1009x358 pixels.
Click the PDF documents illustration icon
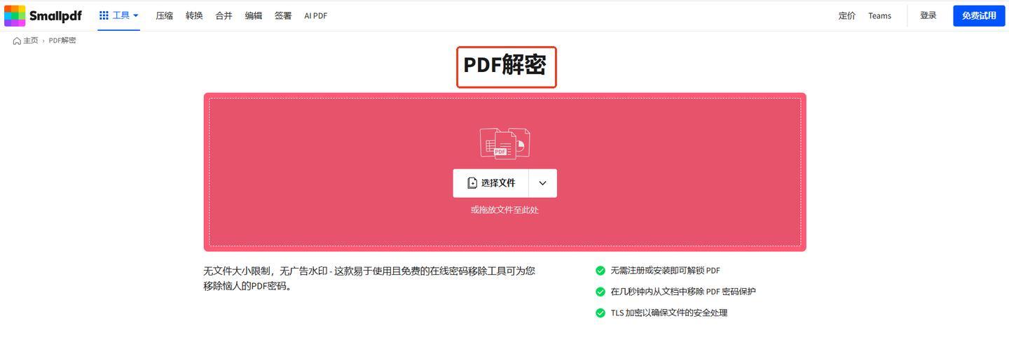tap(504, 143)
